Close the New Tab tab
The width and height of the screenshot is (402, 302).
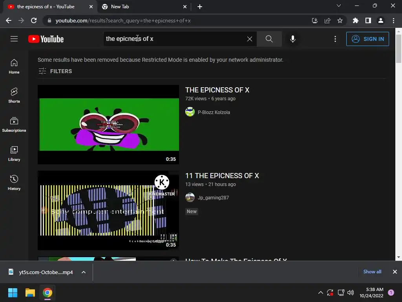tap(185, 7)
